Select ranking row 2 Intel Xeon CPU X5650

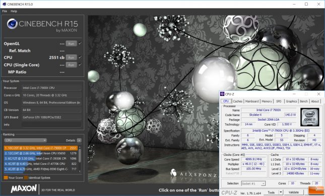(x=41, y=153)
